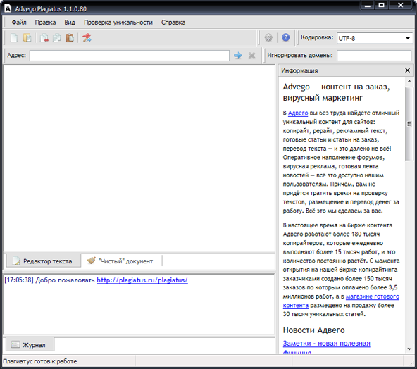Open the Вид menu
The width and height of the screenshot is (417, 369).
70,23
